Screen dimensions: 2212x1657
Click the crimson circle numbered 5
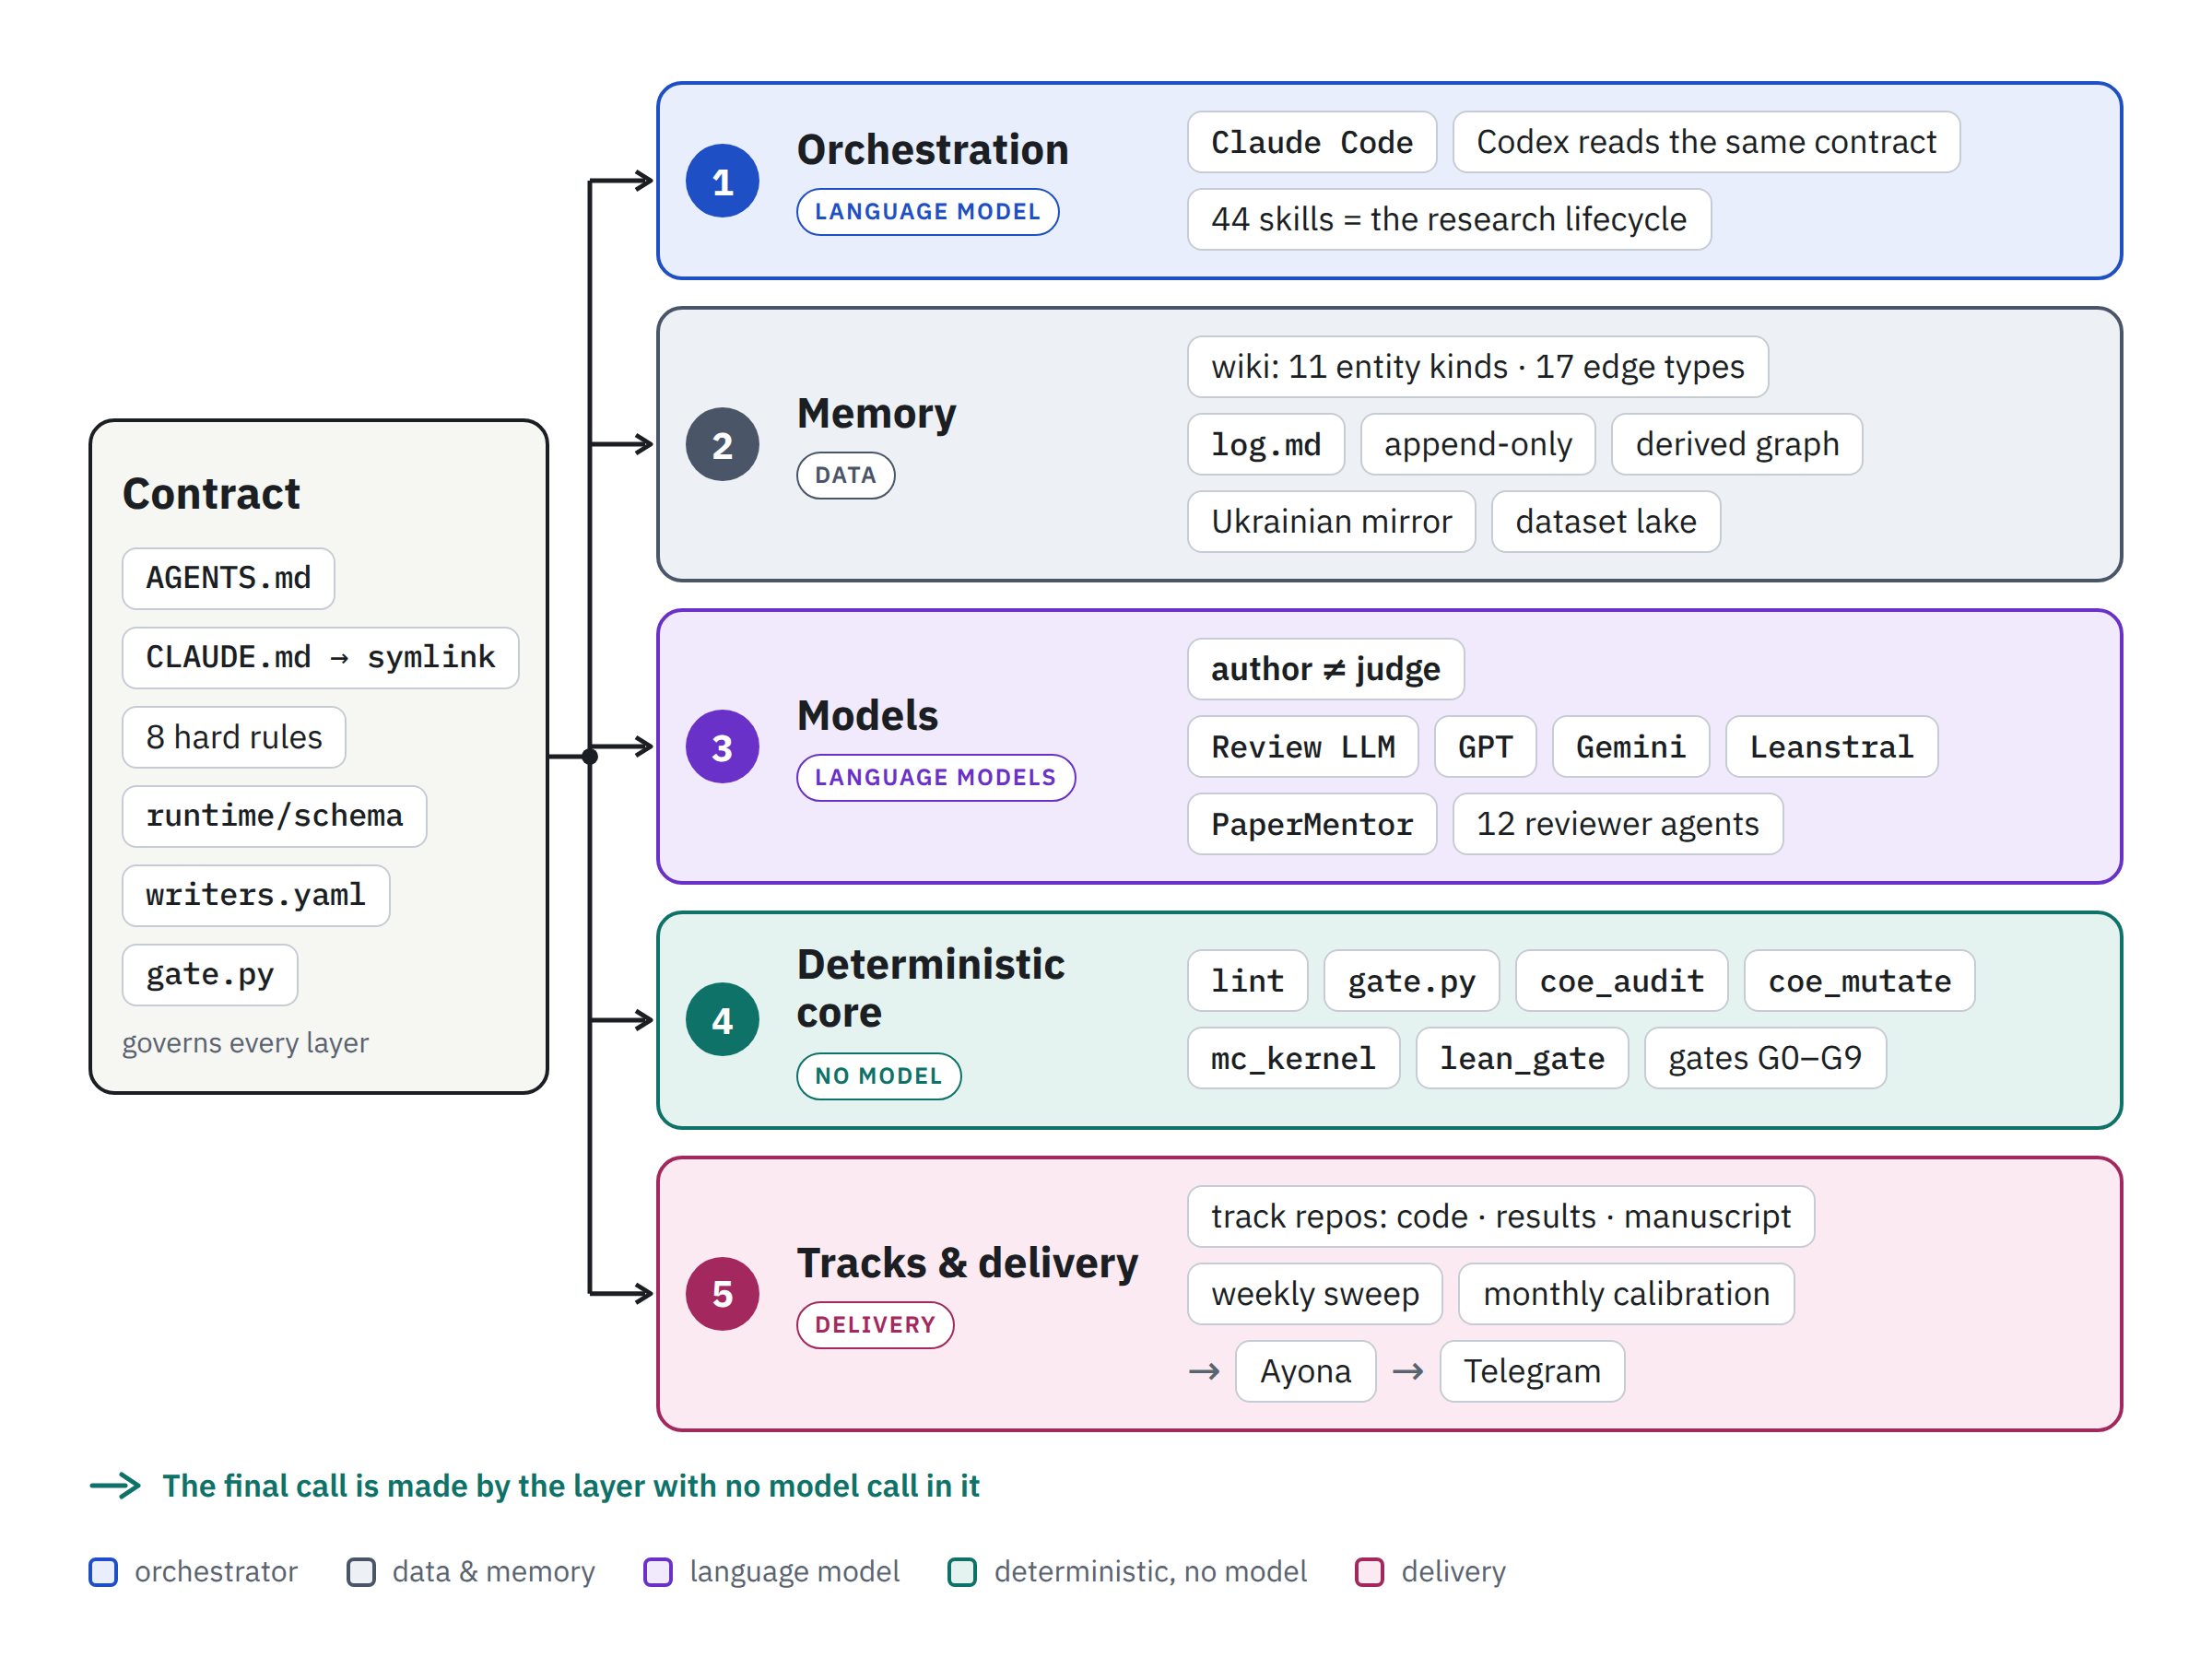pyautogui.click(x=722, y=1294)
